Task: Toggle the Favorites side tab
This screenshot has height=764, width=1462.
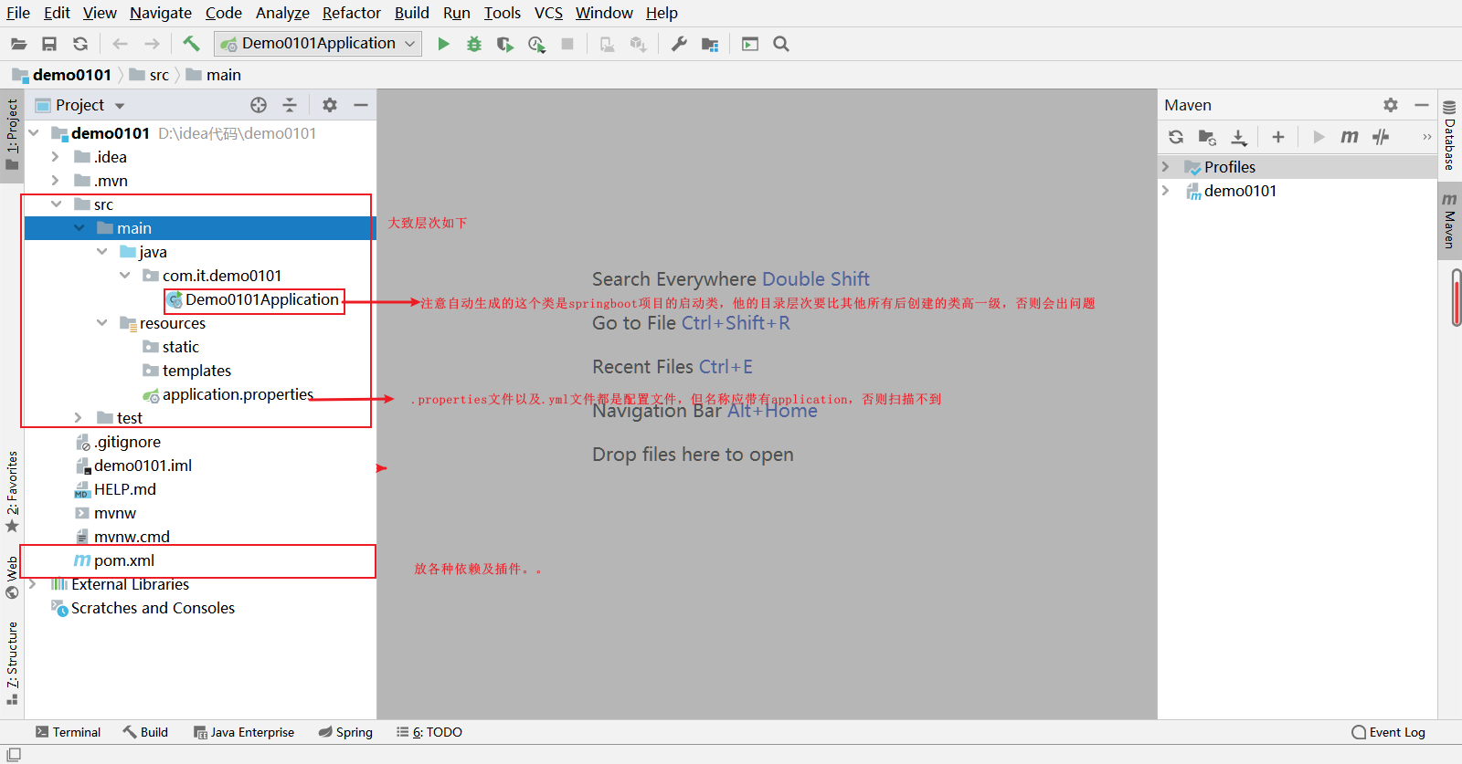Action: (12, 491)
